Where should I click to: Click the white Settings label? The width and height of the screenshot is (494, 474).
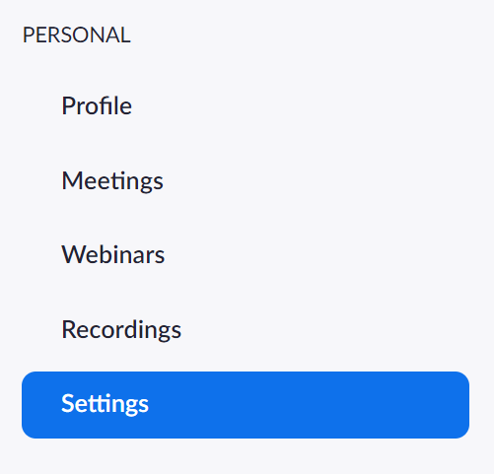click(x=105, y=404)
